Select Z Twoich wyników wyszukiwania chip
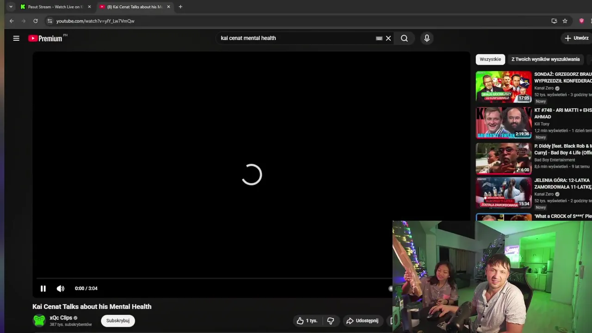The height and width of the screenshot is (333, 592). 545,59
